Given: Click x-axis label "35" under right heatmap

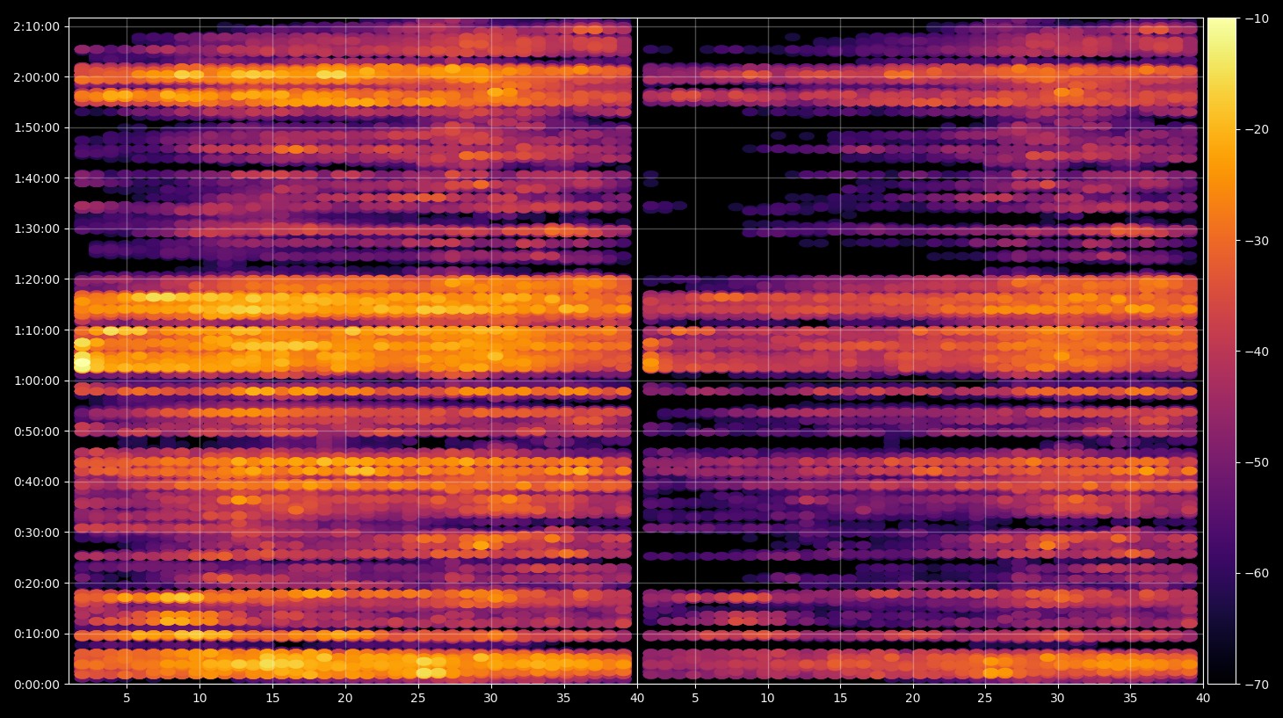Looking at the screenshot, I should tap(1130, 699).
